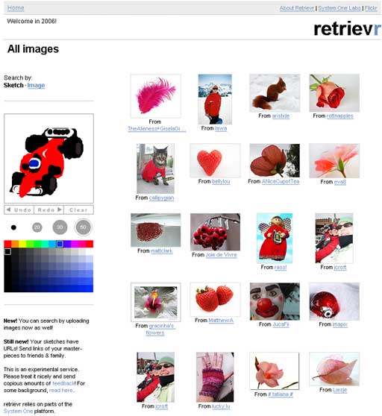Click inside the race car sketch canvas
Viewport: 382px width, 416px height.
pyautogui.click(x=48, y=158)
